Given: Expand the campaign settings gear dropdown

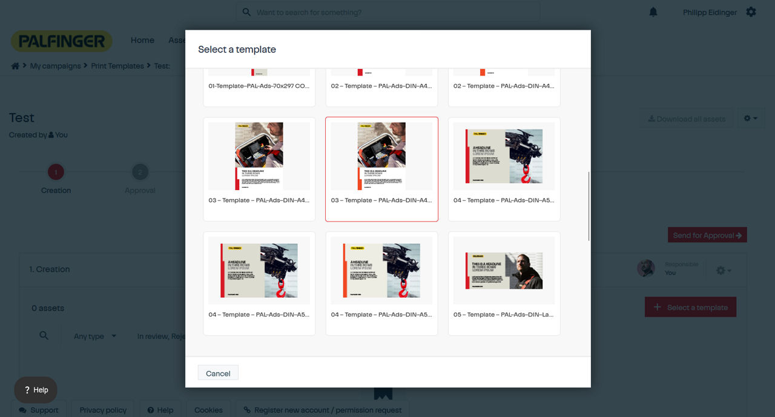Looking at the screenshot, I should point(751,119).
